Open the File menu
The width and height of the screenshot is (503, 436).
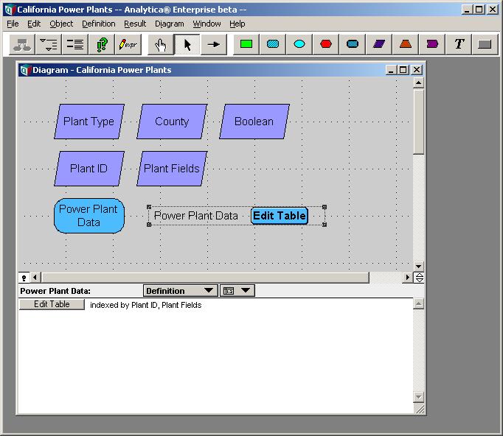(13, 24)
